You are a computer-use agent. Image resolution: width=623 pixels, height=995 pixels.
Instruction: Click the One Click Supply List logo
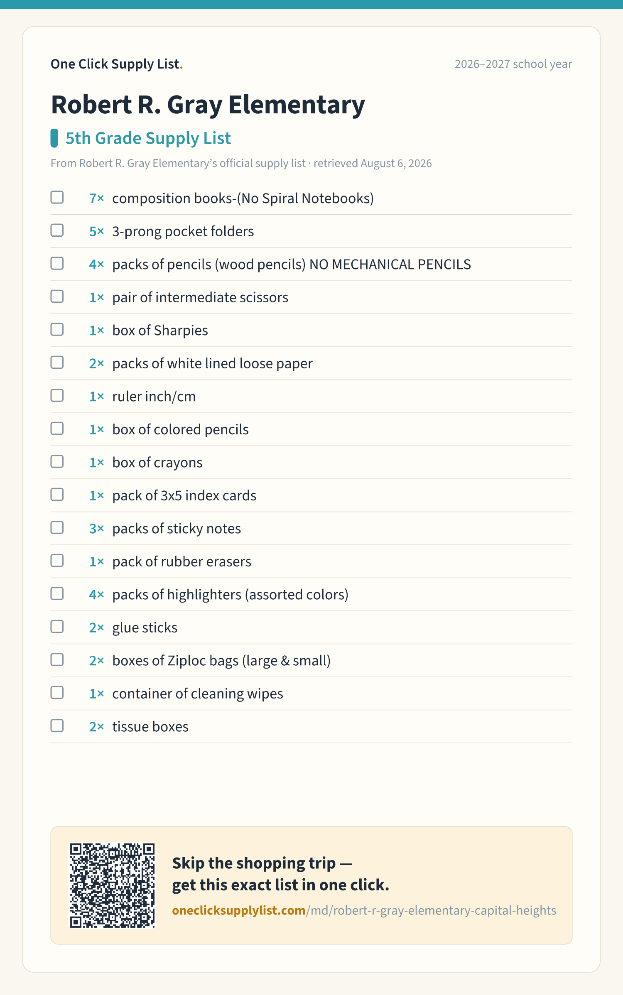[x=117, y=64]
